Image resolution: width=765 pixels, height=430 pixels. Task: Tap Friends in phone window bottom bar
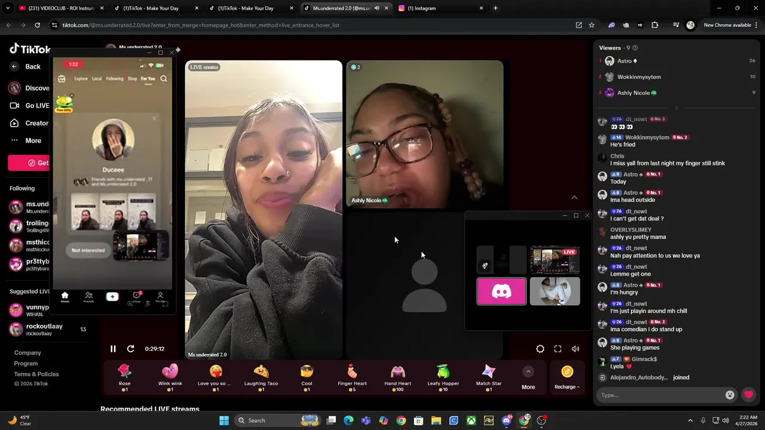tap(88, 297)
